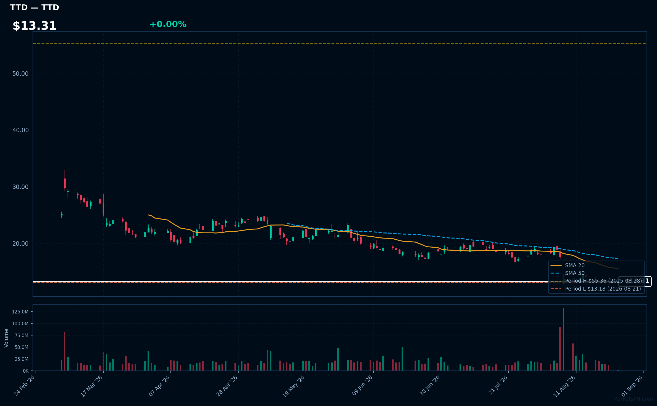Viewport: 657px width, 406px height.
Task: Click the "30 Jun '26" date label
Action: click(430, 385)
